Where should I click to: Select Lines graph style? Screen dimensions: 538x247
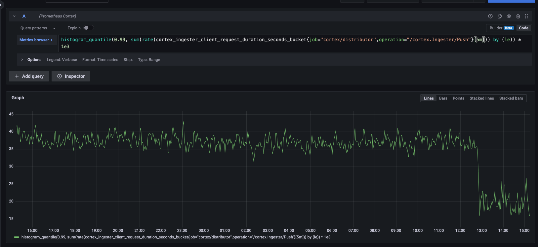coord(429,98)
